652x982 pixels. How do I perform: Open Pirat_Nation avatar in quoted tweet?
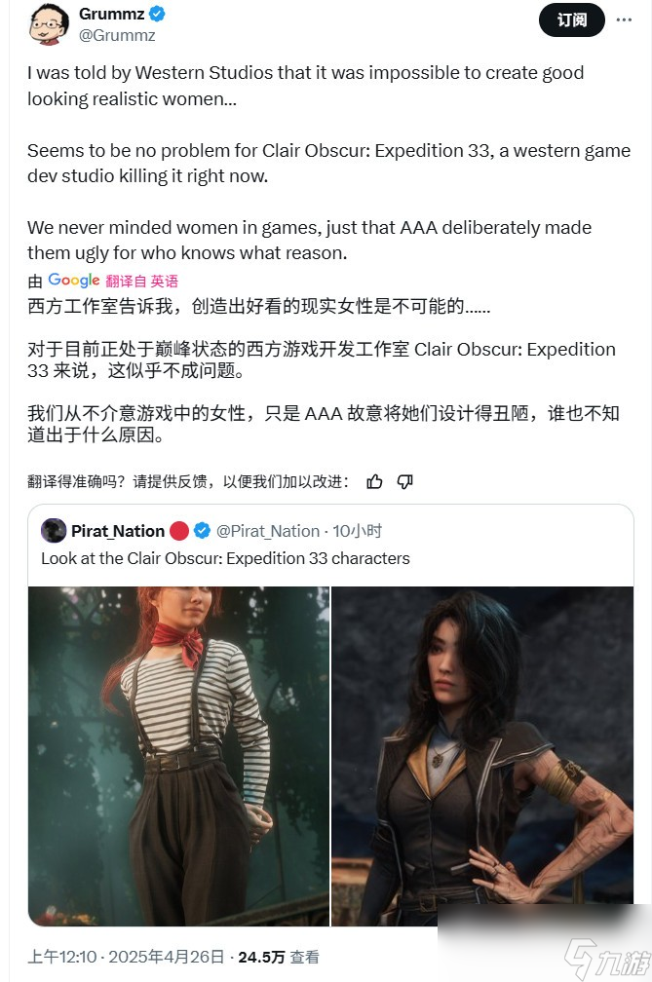54,530
